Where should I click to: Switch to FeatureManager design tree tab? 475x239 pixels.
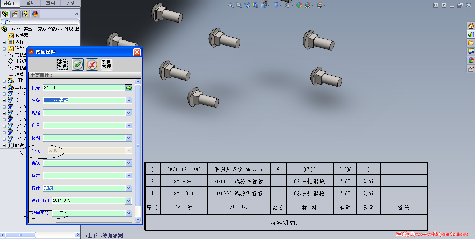tap(5, 14)
